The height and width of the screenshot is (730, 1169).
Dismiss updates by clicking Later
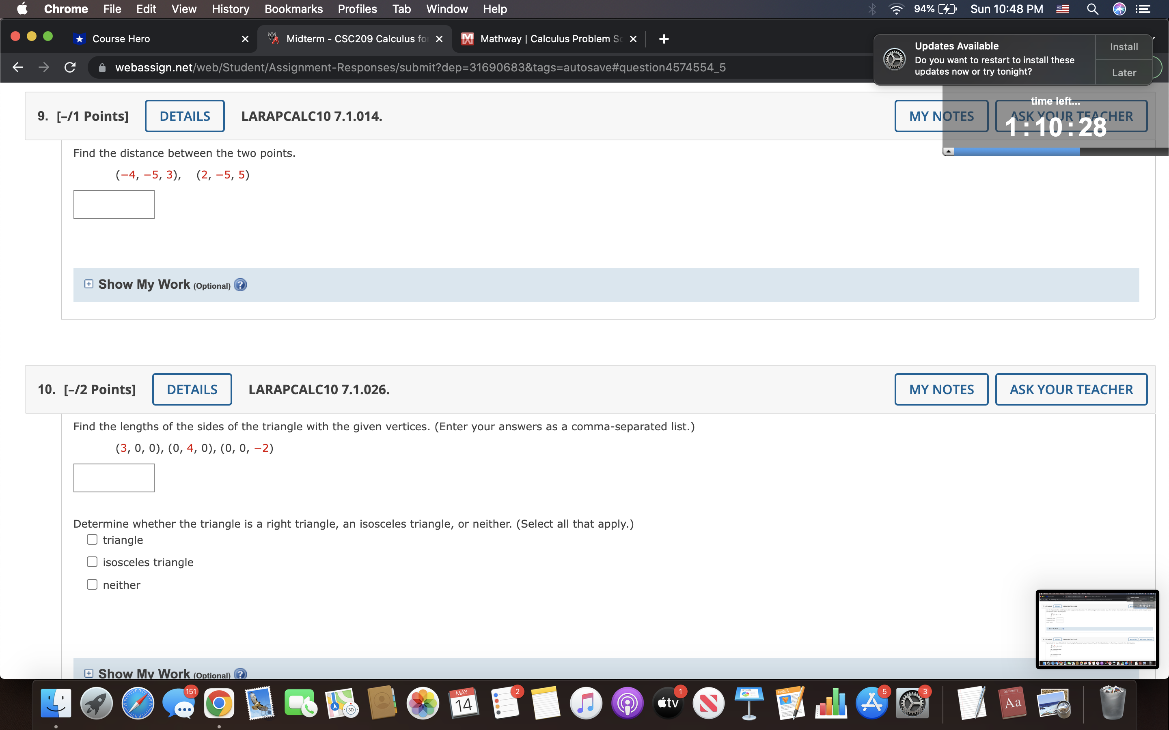click(x=1124, y=73)
